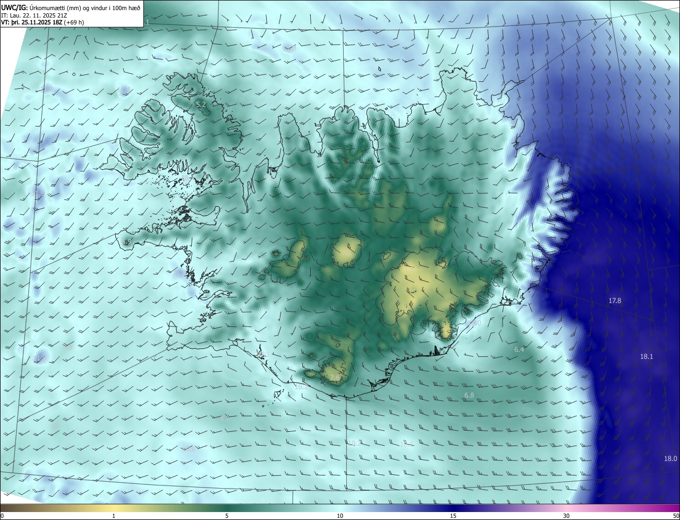Click the (+69 h) forecast offset text
The width and height of the screenshot is (680, 520).
[74, 22]
